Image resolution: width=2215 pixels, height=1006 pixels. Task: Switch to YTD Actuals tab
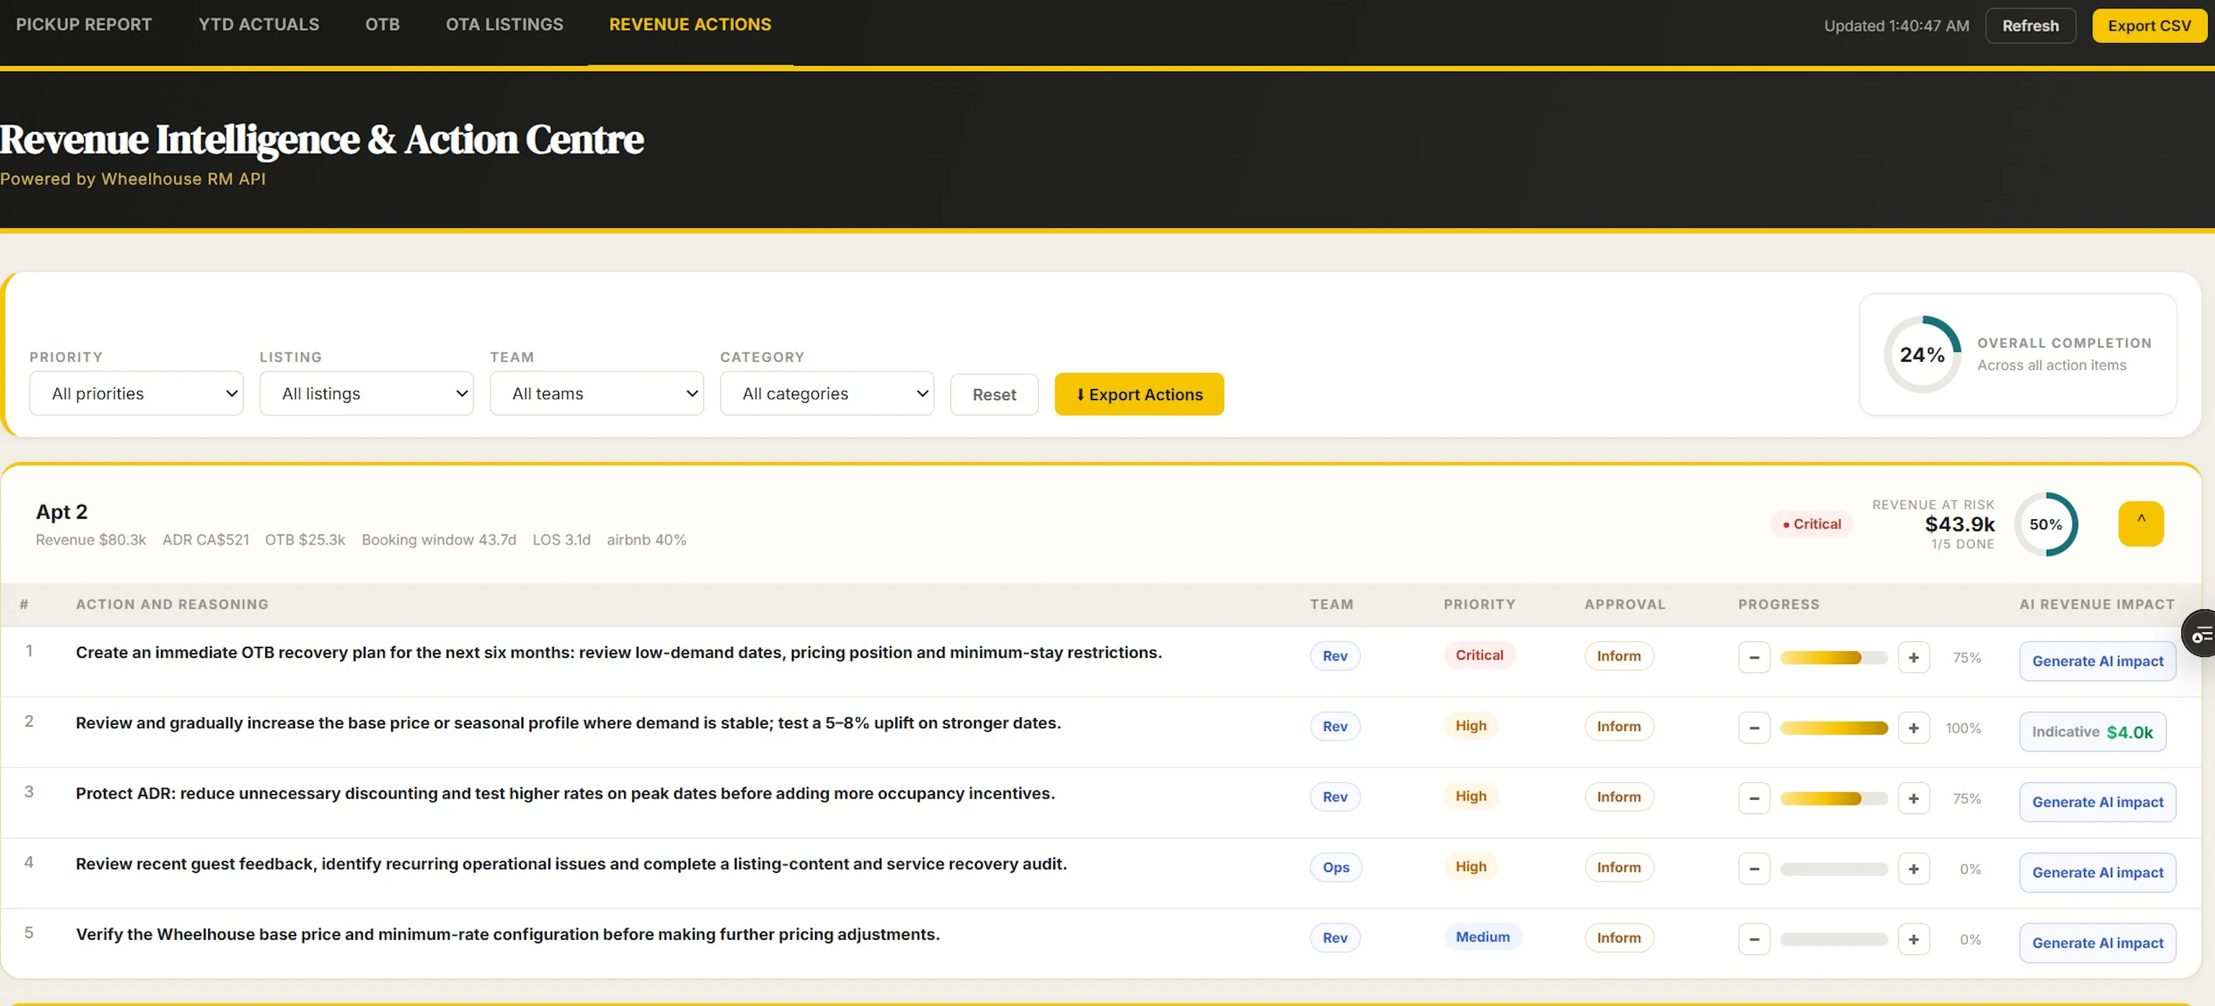[x=259, y=25]
